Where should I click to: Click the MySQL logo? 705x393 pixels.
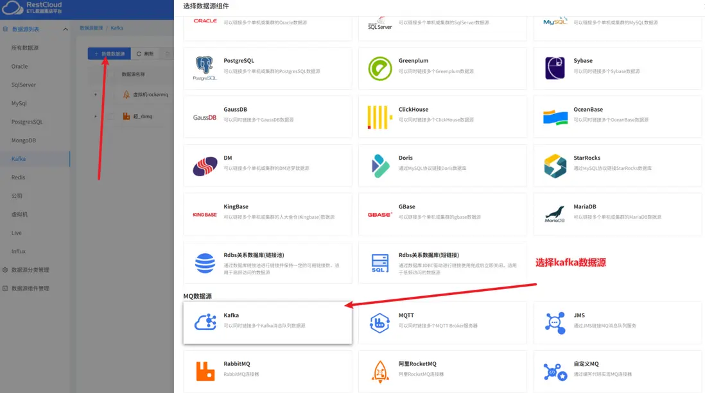click(555, 22)
